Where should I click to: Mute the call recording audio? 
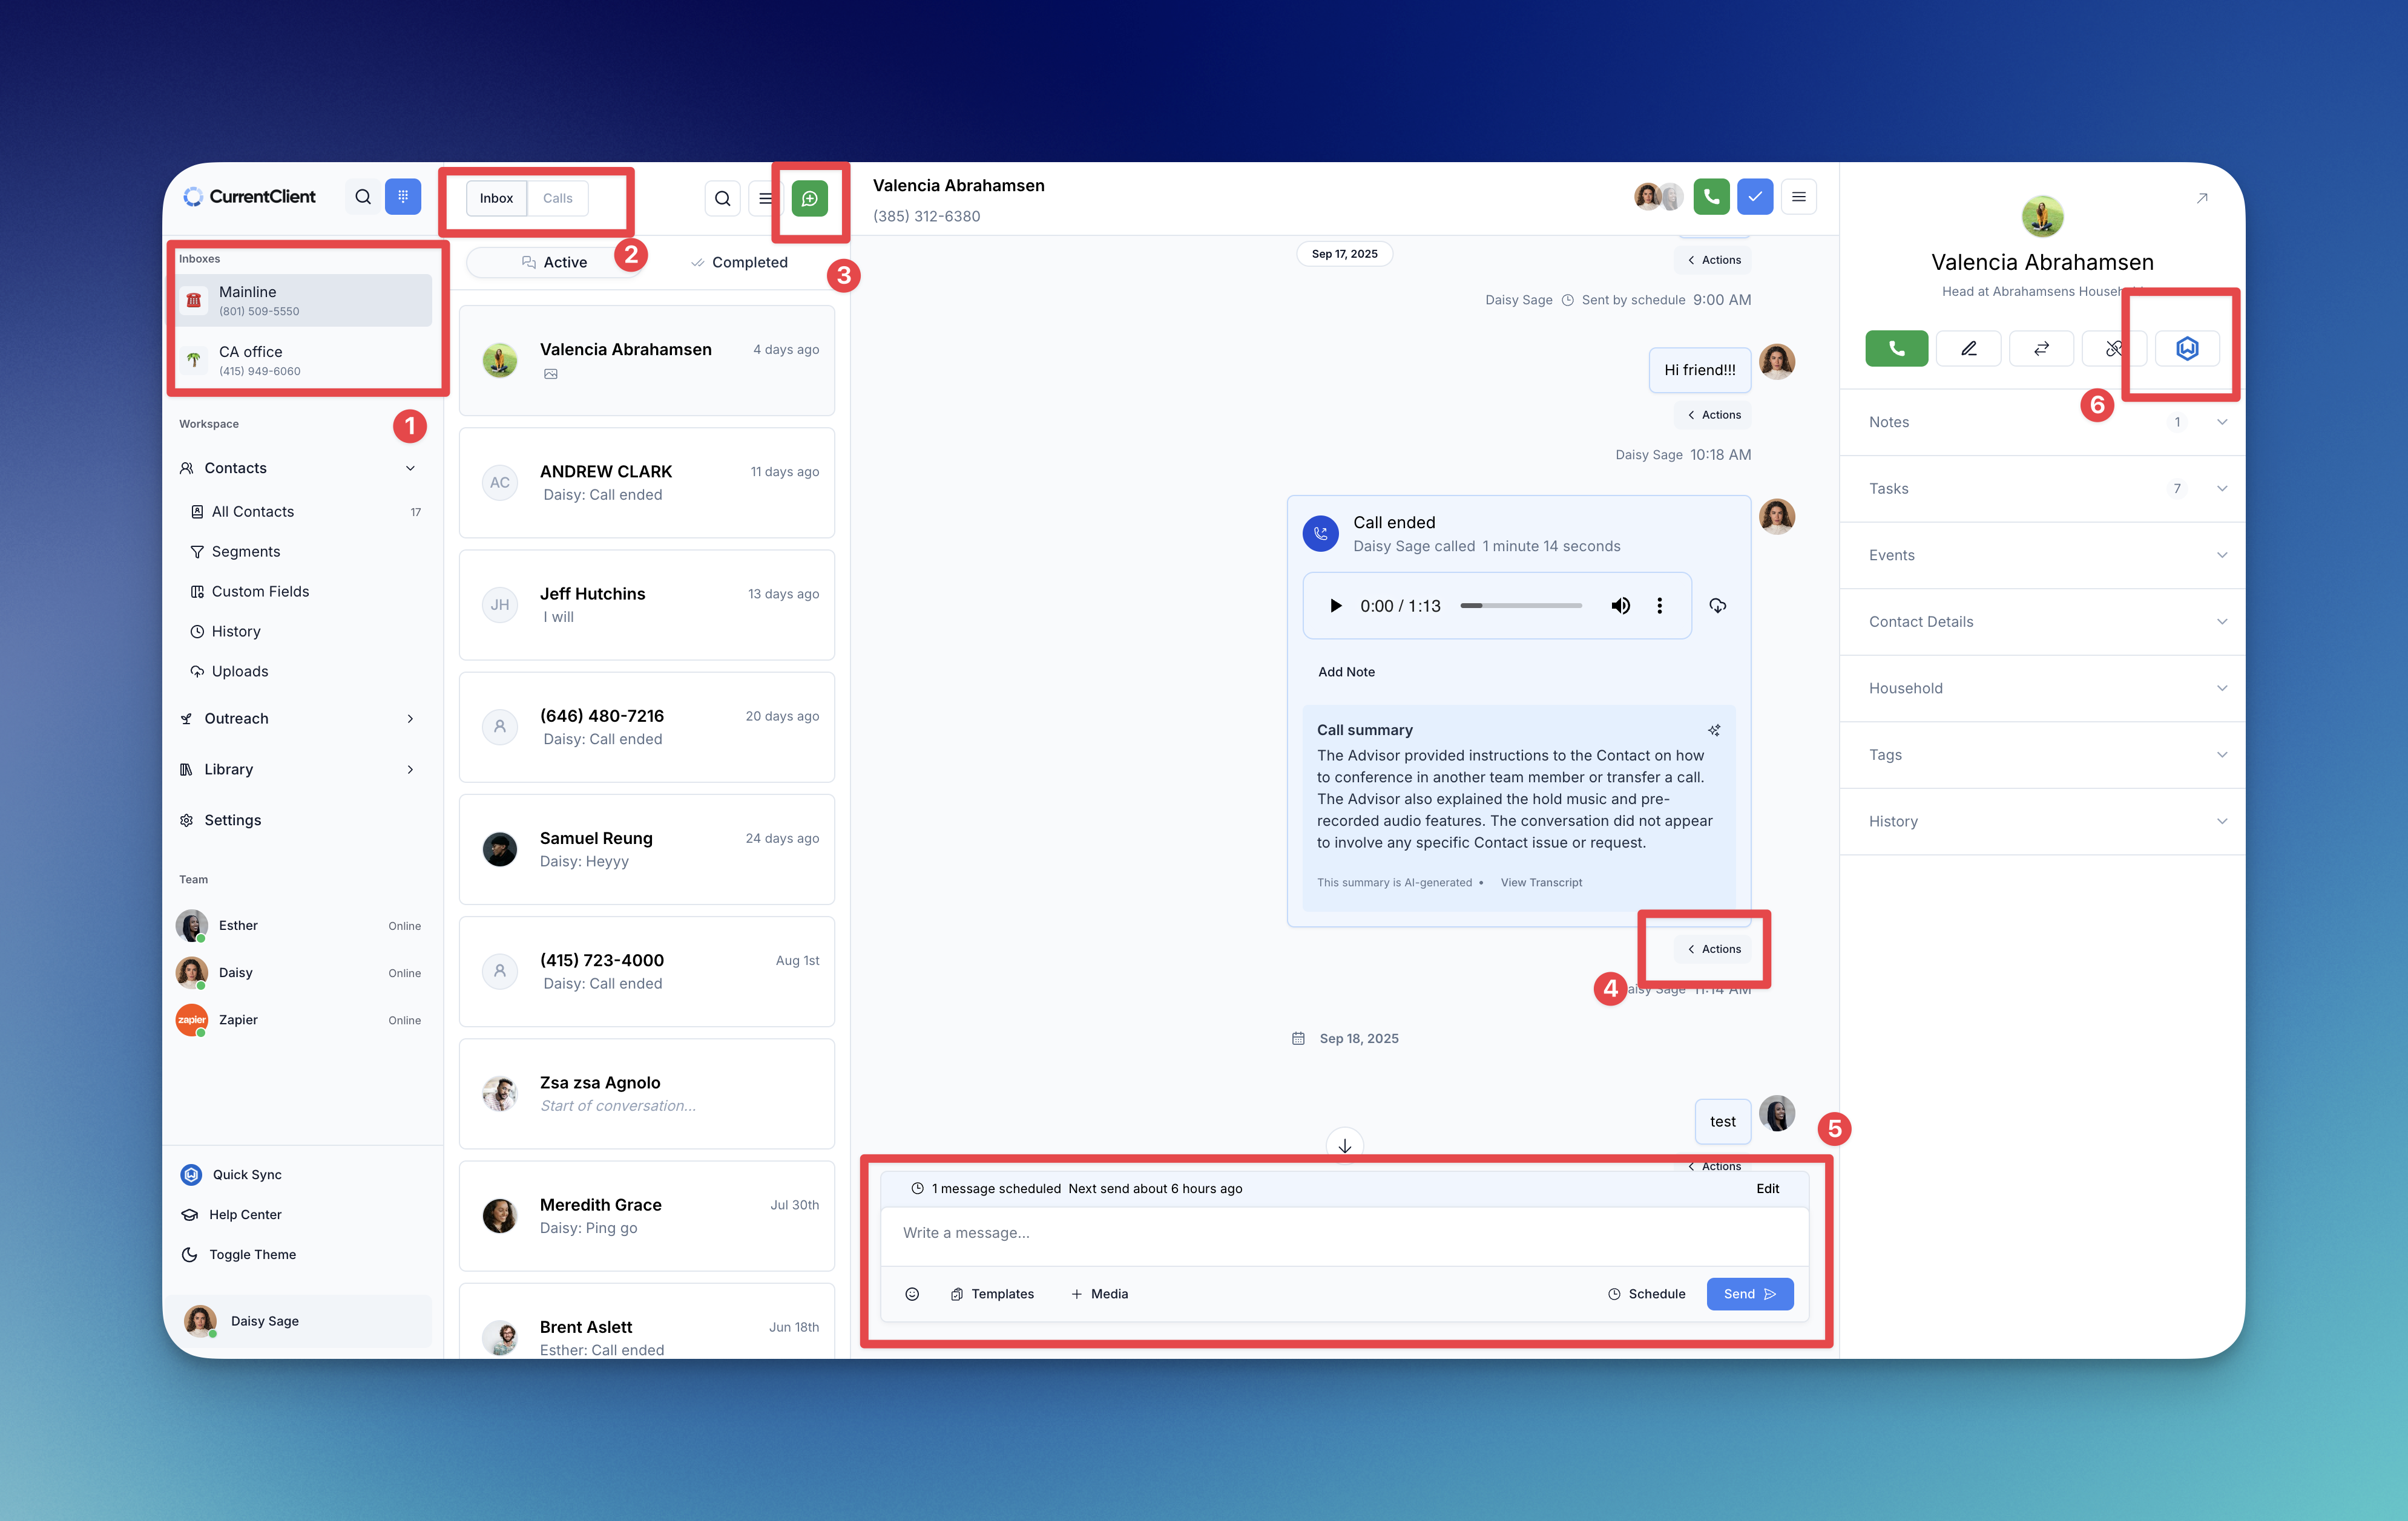coord(1620,606)
